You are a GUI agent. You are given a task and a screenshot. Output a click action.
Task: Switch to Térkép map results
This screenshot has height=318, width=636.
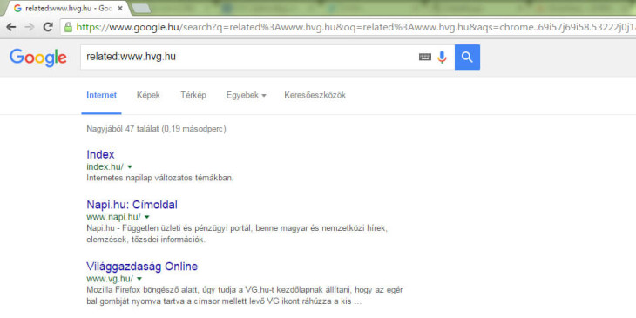[x=193, y=95]
